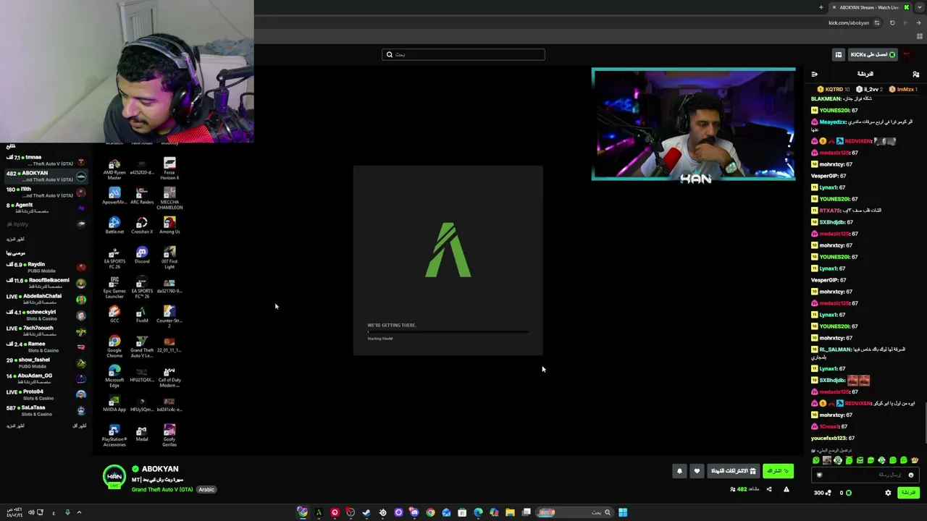Click the streamer webcam overlay labeled KAN
927x521 pixels.
[x=694, y=124]
